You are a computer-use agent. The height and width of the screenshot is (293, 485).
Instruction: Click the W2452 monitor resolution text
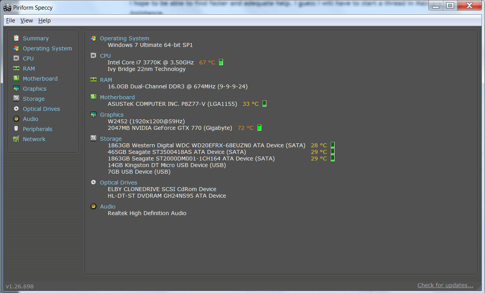(146, 121)
